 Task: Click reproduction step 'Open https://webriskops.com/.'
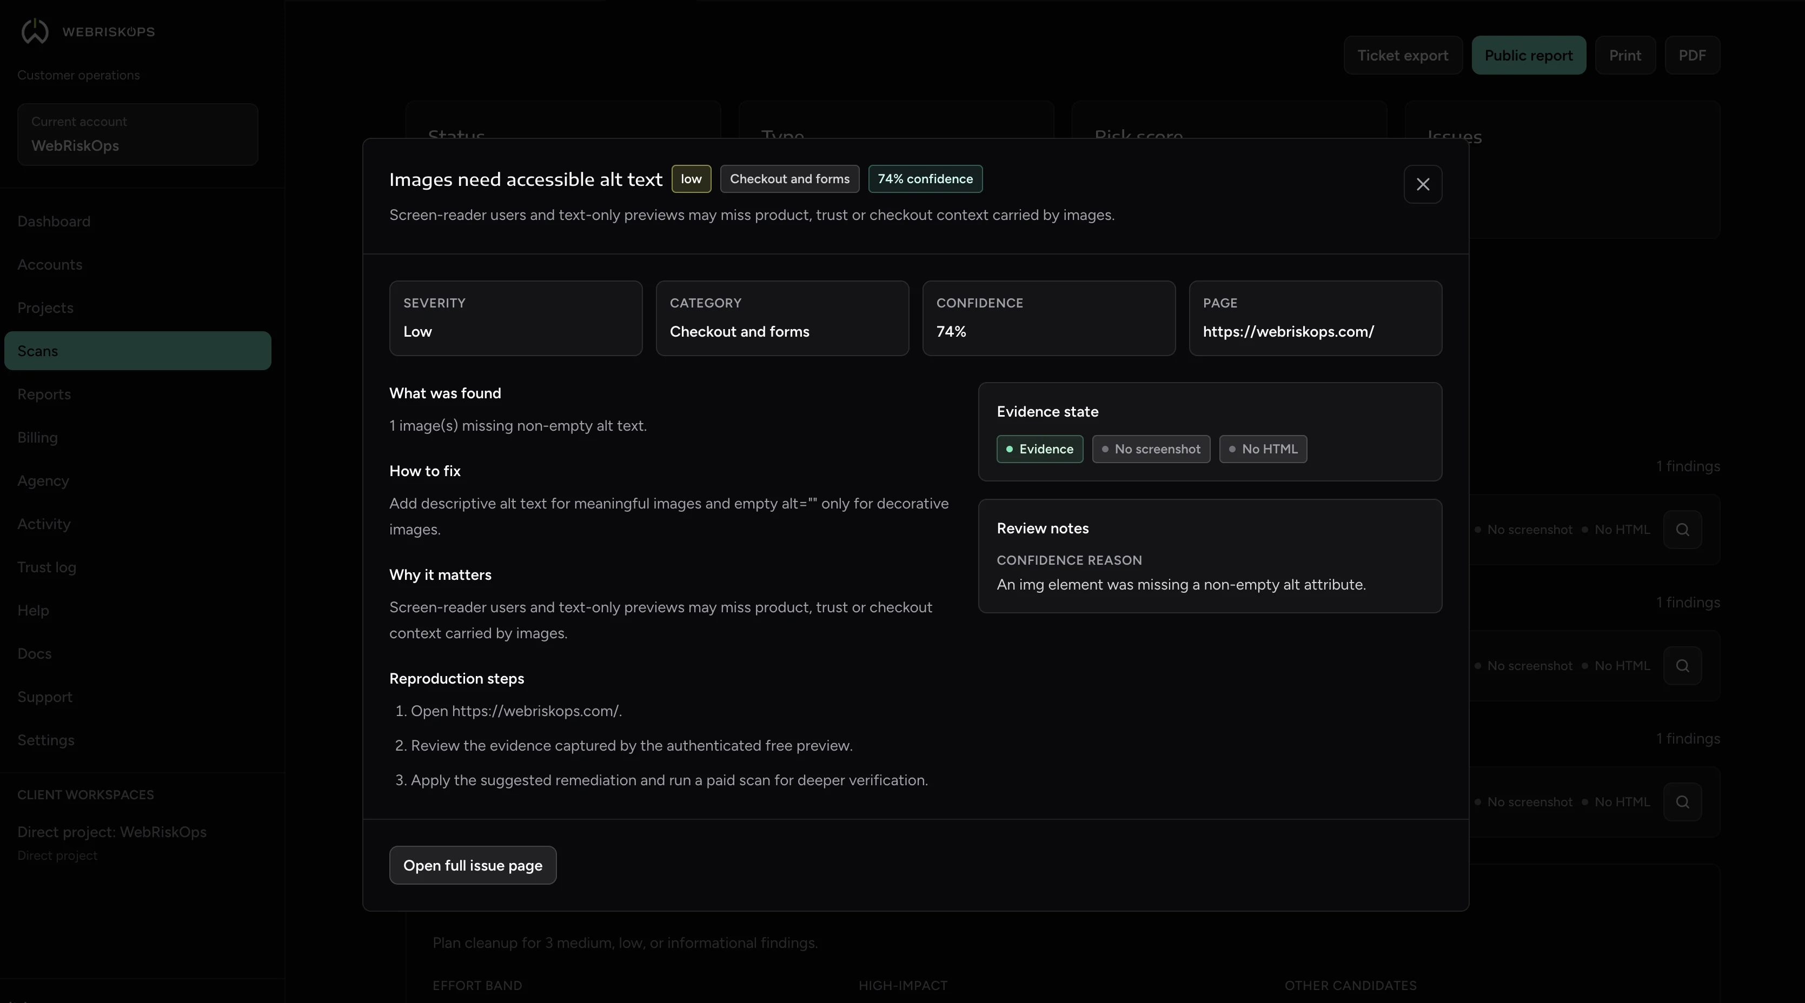(x=516, y=711)
